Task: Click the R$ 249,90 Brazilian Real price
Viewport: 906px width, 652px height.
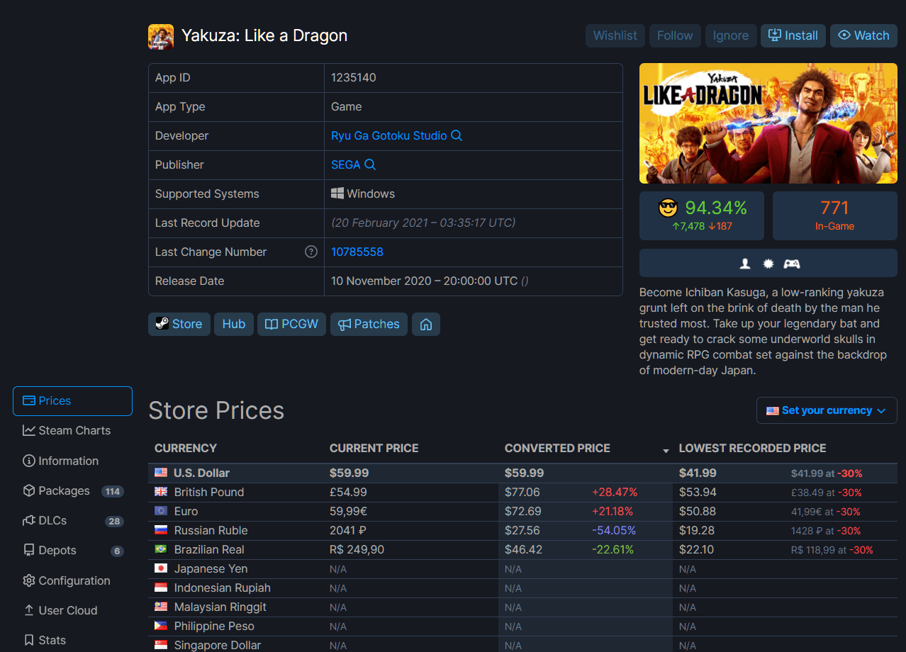Action: [357, 549]
